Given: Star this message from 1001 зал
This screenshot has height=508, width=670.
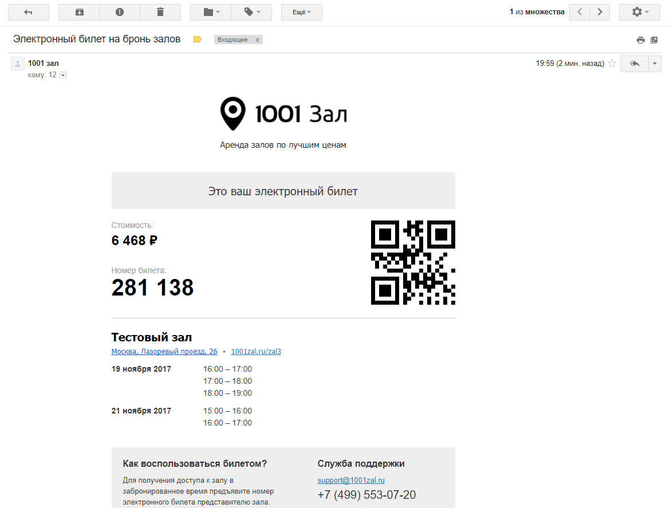Looking at the screenshot, I should point(612,64).
